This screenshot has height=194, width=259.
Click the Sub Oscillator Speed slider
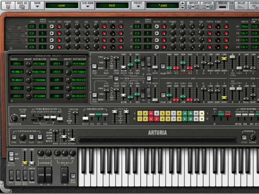pyautogui.click(x=86, y=118)
